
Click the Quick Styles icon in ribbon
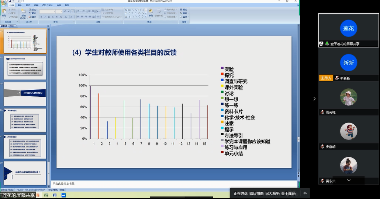tap(159, 13)
